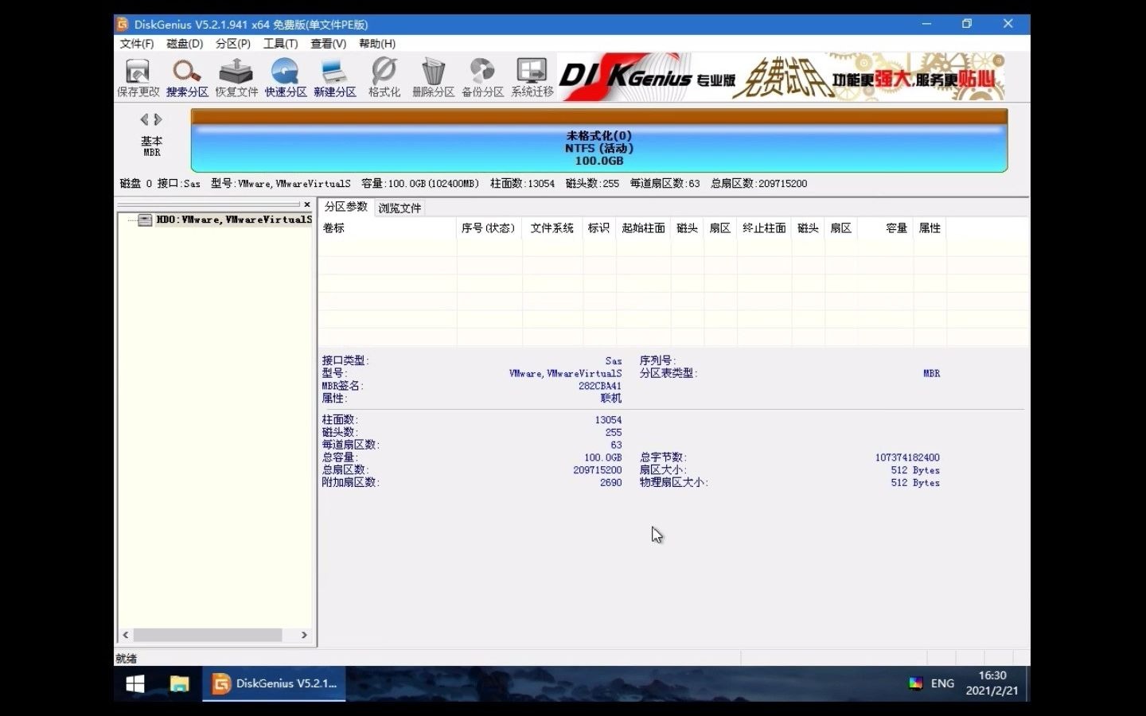The height and width of the screenshot is (716, 1146).
Task: Launch Quick Partition (快速分区) tool
Action: (x=286, y=77)
